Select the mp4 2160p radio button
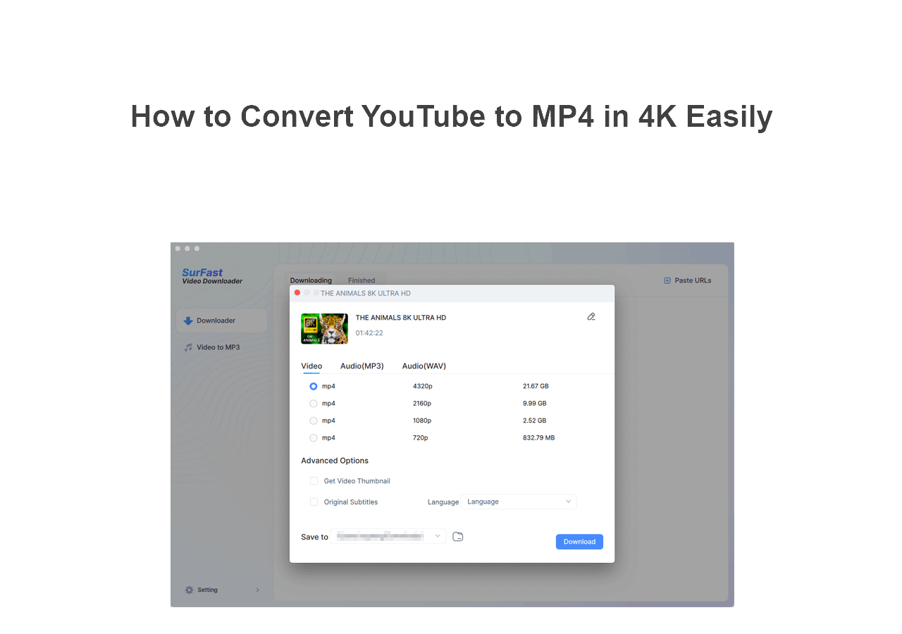 click(314, 404)
